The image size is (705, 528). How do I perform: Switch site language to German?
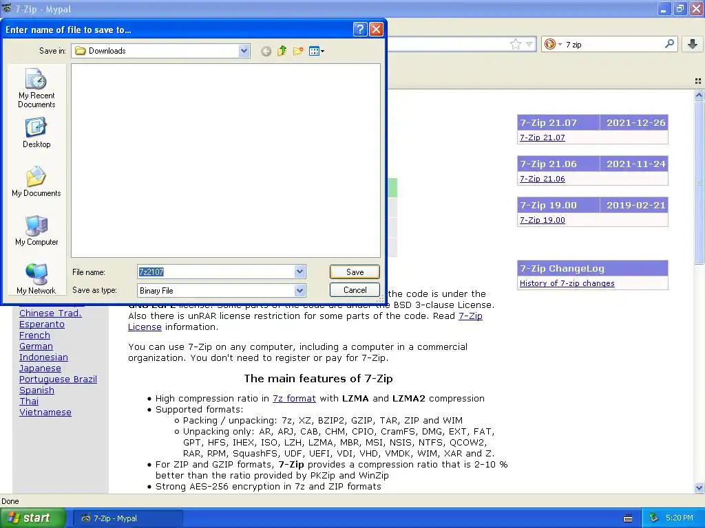[36, 346]
